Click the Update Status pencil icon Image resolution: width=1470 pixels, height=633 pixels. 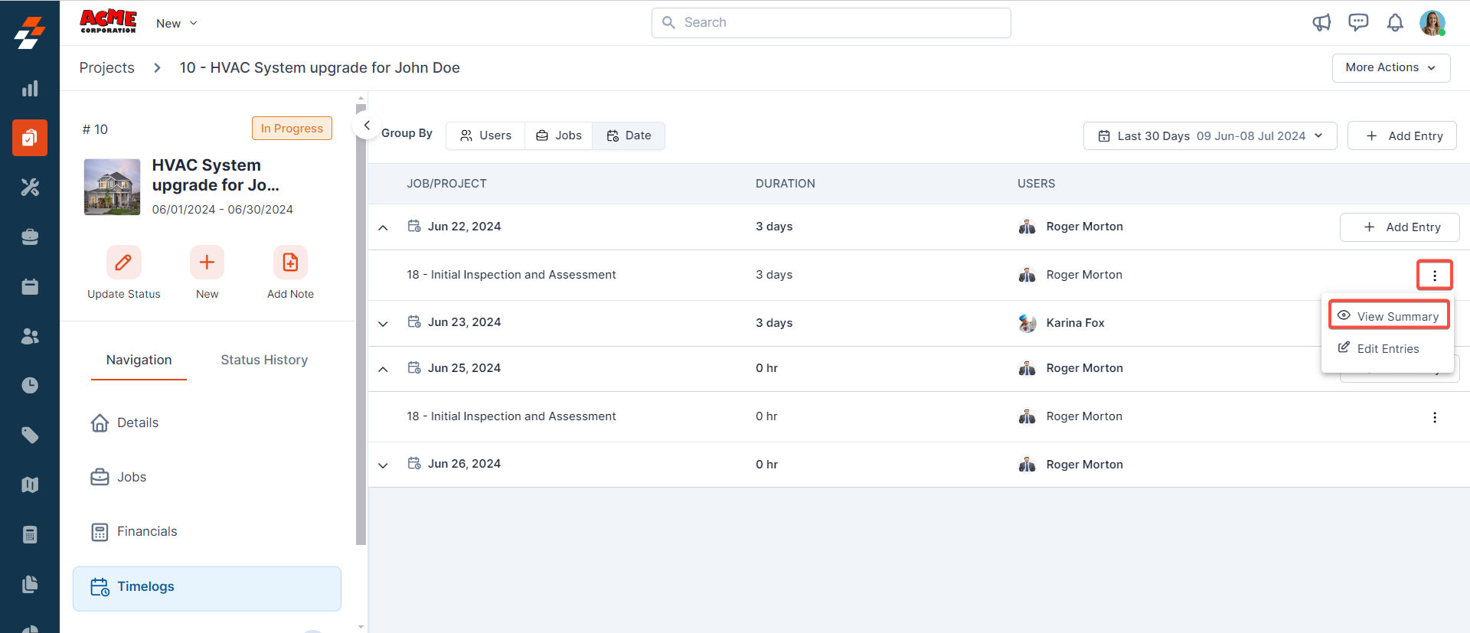pyautogui.click(x=123, y=263)
